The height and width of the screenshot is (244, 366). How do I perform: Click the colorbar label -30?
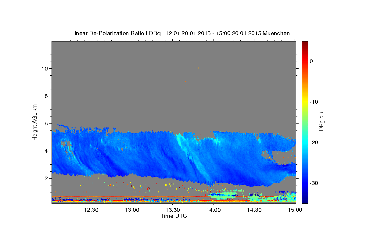(x=314, y=183)
